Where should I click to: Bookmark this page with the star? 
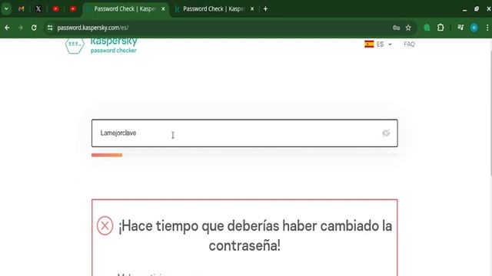tap(408, 28)
